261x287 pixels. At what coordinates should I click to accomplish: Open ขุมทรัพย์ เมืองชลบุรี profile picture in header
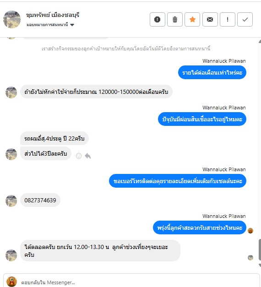pyautogui.click(x=12, y=19)
